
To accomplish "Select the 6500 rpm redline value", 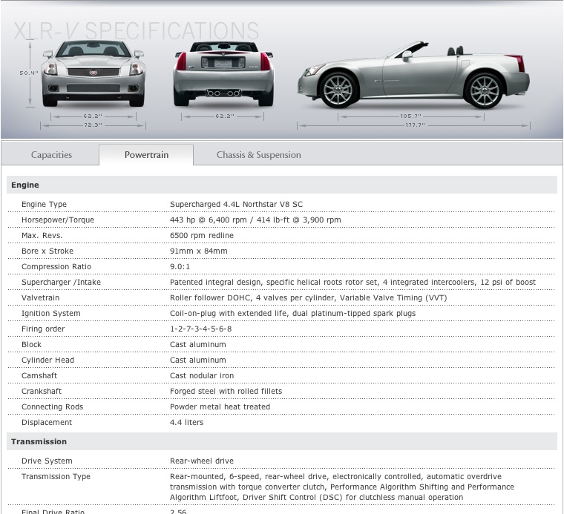I will (201, 235).
